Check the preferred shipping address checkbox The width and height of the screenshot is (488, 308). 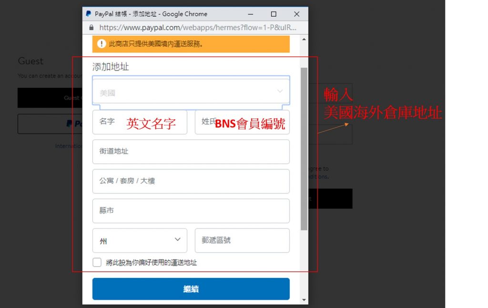pyautogui.click(x=97, y=262)
